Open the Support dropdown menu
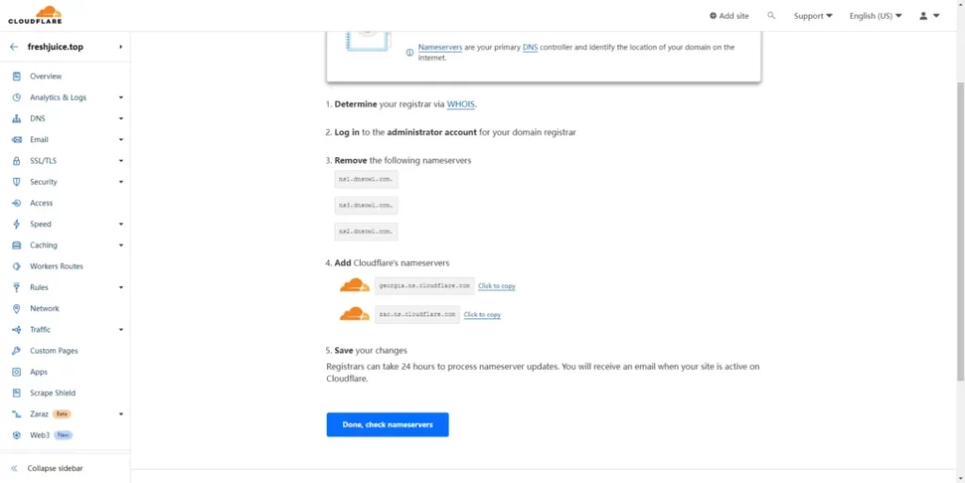 pos(813,16)
